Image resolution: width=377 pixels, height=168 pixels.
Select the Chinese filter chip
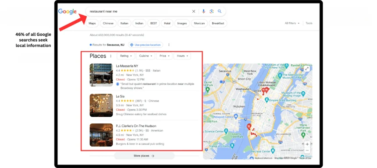[x=108, y=23]
